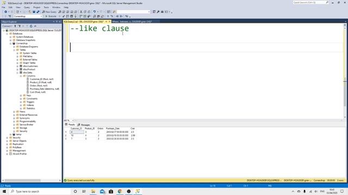Open the Edit menu
This screenshot has width=348, height=195.
[x=10, y=7]
